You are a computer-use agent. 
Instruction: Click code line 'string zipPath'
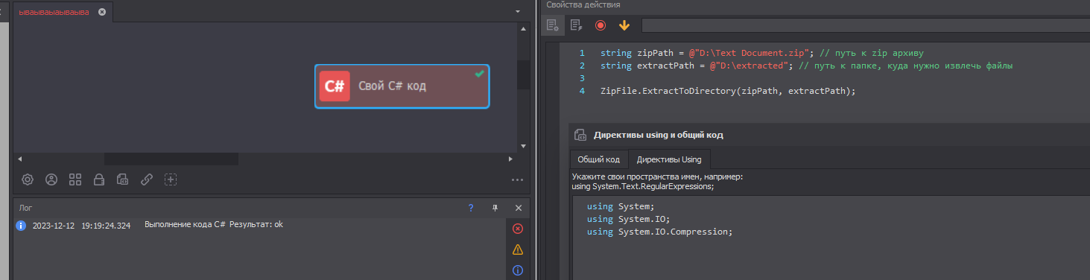(x=762, y=54)
